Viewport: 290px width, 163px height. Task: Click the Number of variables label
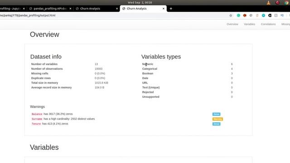(44, 64)
